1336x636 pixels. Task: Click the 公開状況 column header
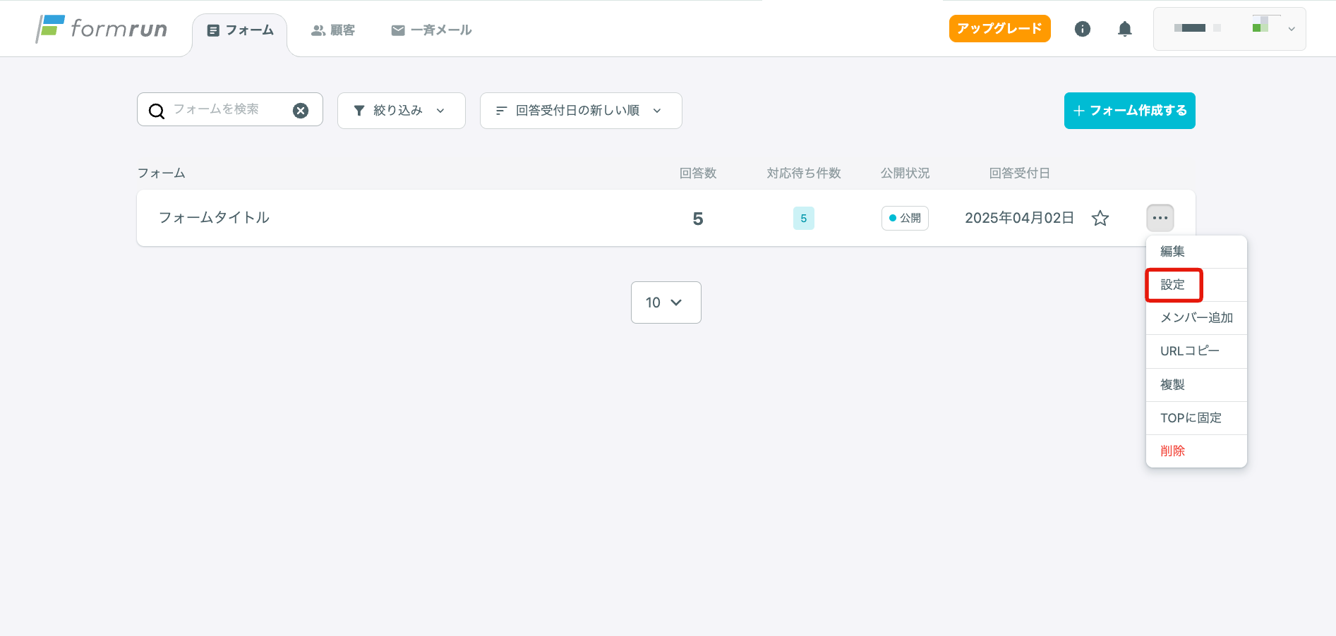tap(905, 173)
